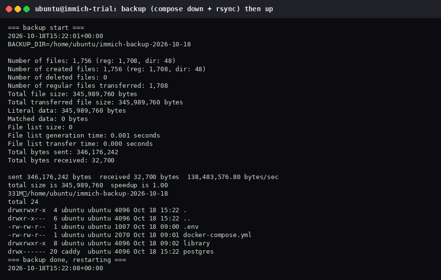The height and width of the screenshot is (280, 441).
Task: Click the 'drwxr-x---' permissions of '..' row
Action: pos(27,219)
